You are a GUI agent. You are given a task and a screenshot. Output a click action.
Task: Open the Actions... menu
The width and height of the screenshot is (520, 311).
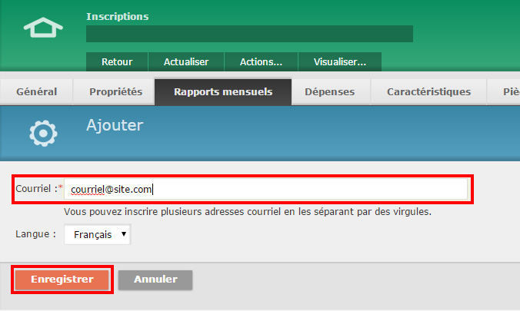tap(261, 62)
